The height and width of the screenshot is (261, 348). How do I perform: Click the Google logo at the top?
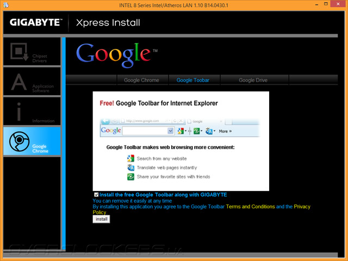(x=117, y=54)
